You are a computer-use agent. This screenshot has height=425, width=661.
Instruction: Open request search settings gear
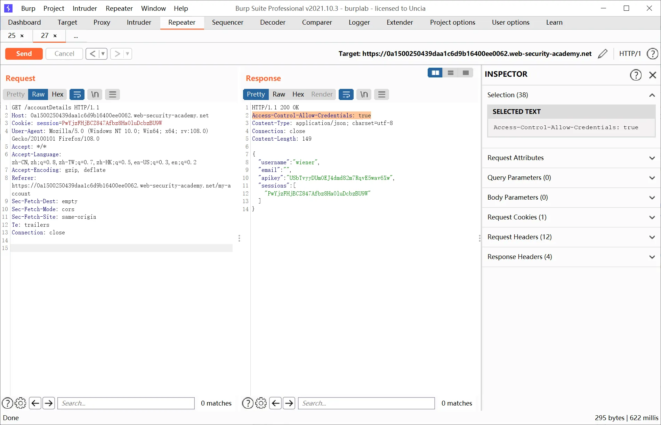pyautogui.click(x=21, y=403)
